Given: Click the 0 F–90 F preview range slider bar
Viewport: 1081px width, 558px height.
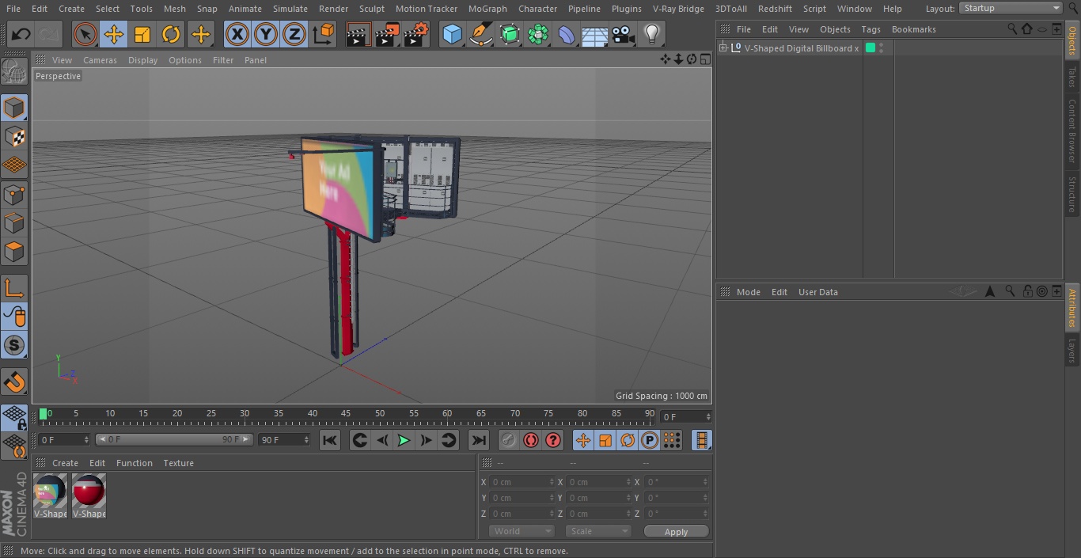Looking at the screenshot, I should tap(174, 439).
